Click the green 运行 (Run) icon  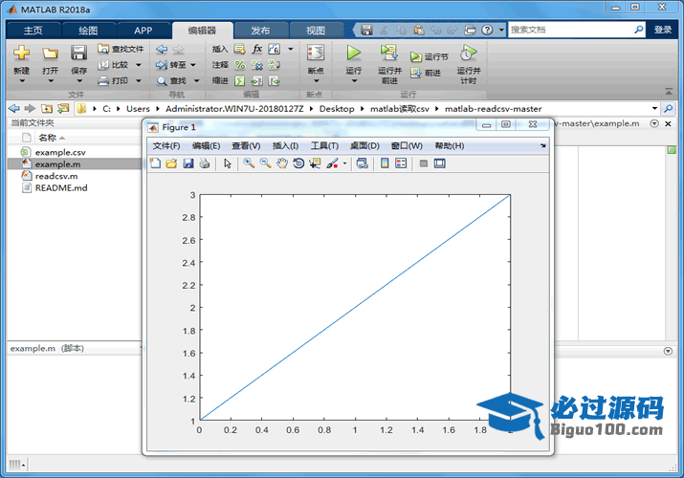coord(353,54)
